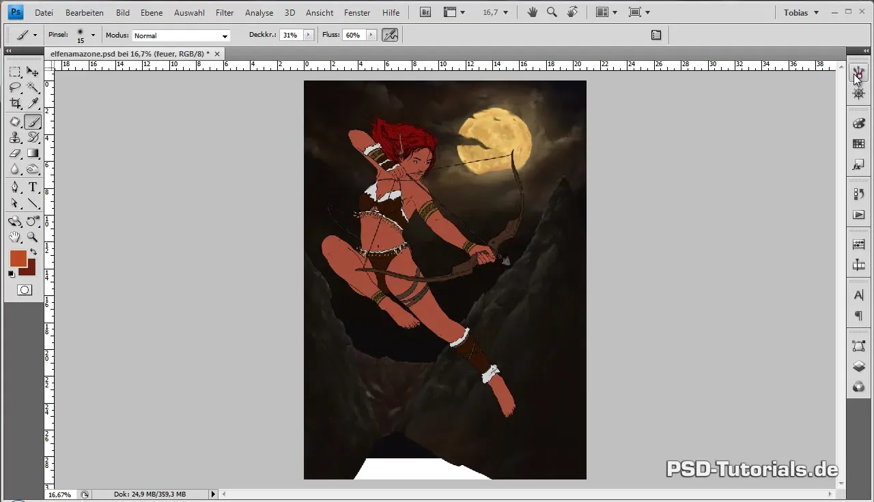The height and width of the screenshot is (502, 874).
Task: Click the Zoom tool in application bar
Action: [552, 12]
